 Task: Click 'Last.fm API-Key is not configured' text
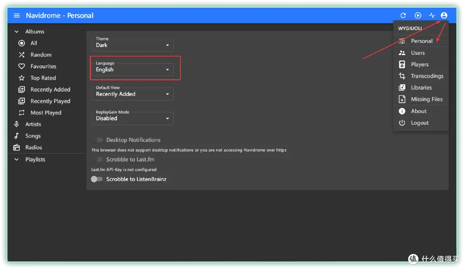pos(124,170)
